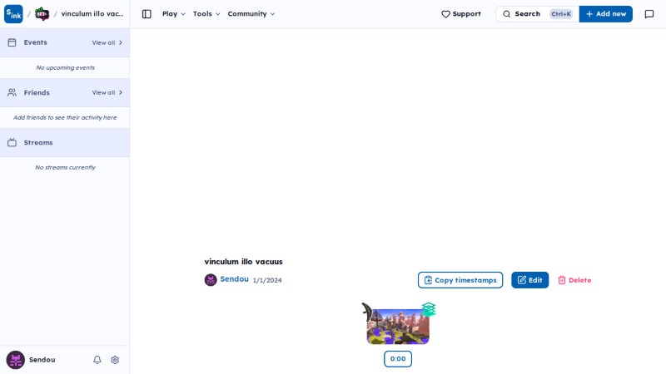Viewport: 666px width, 374px height.
Task: Open the Community menu
Action: pyautogui.click(x=251, y=13)
